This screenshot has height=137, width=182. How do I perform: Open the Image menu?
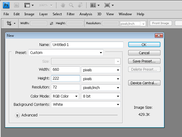(x=29, y=14)
